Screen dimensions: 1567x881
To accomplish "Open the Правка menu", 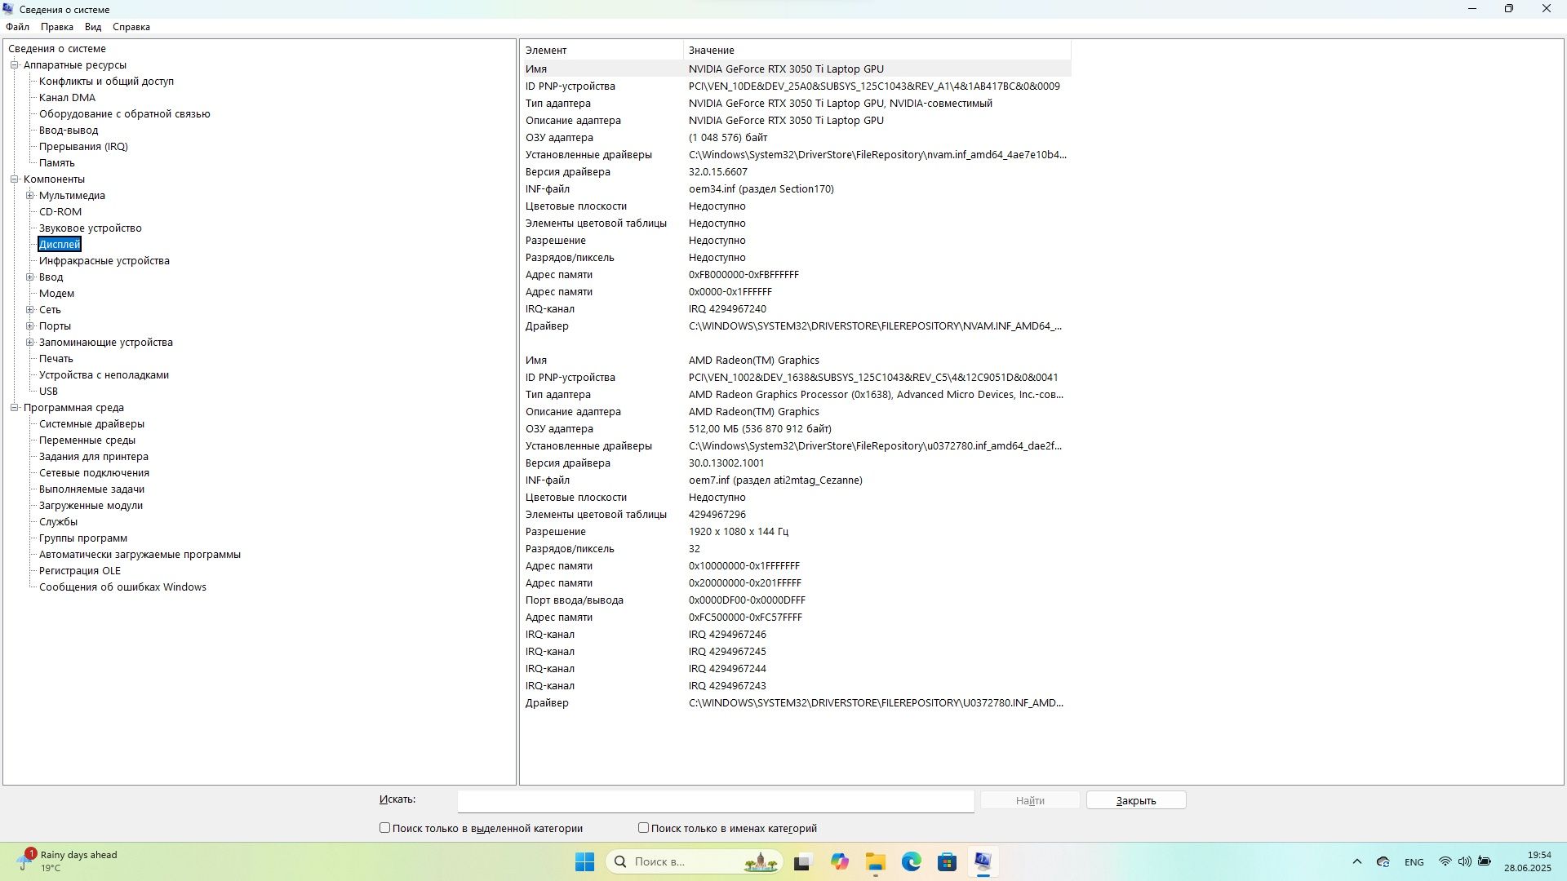I will 57,27.
